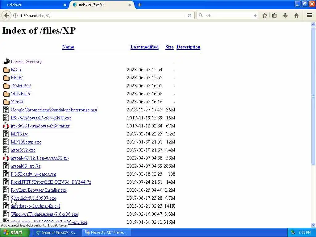Open the Parent Directory link

[26, 62]
